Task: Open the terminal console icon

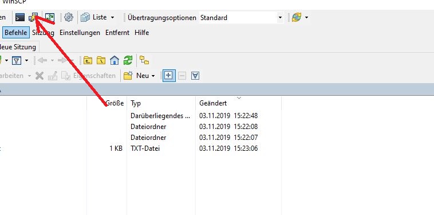Action: [20, 17]
